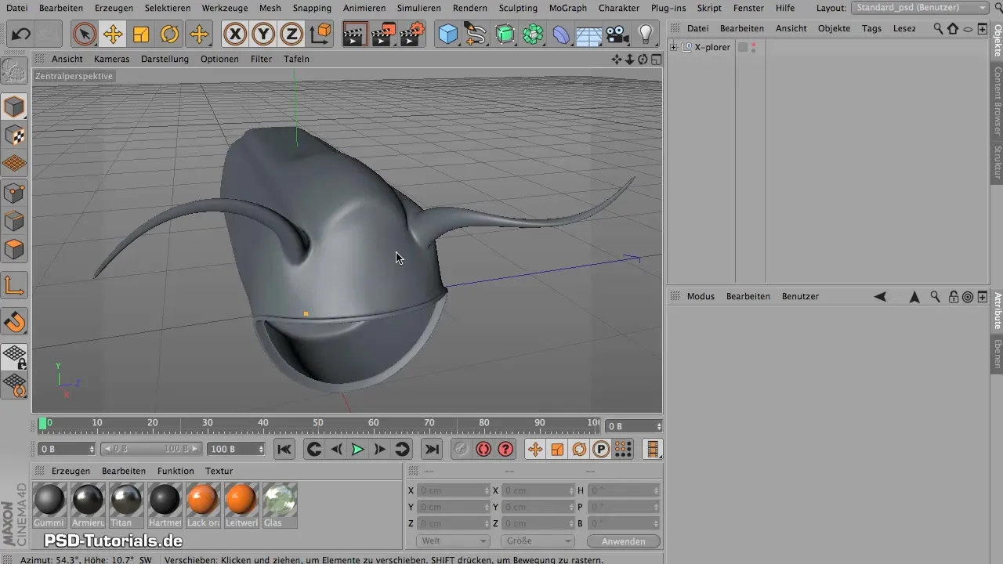Image resolution: width=1003 pixels, height=564 pixels.
Task: Open the Layout dropdown
Action: [x=919, y=8]
